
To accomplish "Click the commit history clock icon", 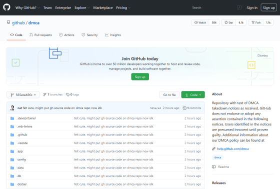I will tap(184, 108).
